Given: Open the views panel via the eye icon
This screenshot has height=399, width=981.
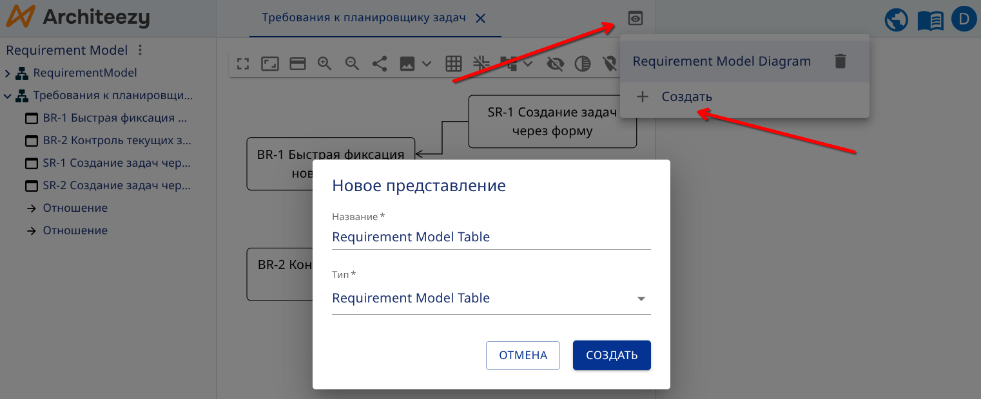Looking at the screenshot, I should [x=635, y=18].
